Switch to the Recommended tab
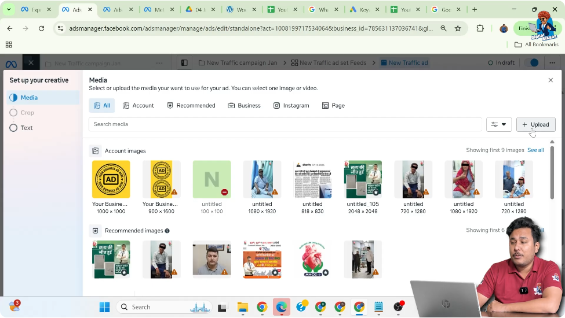This screenshot has width=565, height=318. tap(191, 106)
